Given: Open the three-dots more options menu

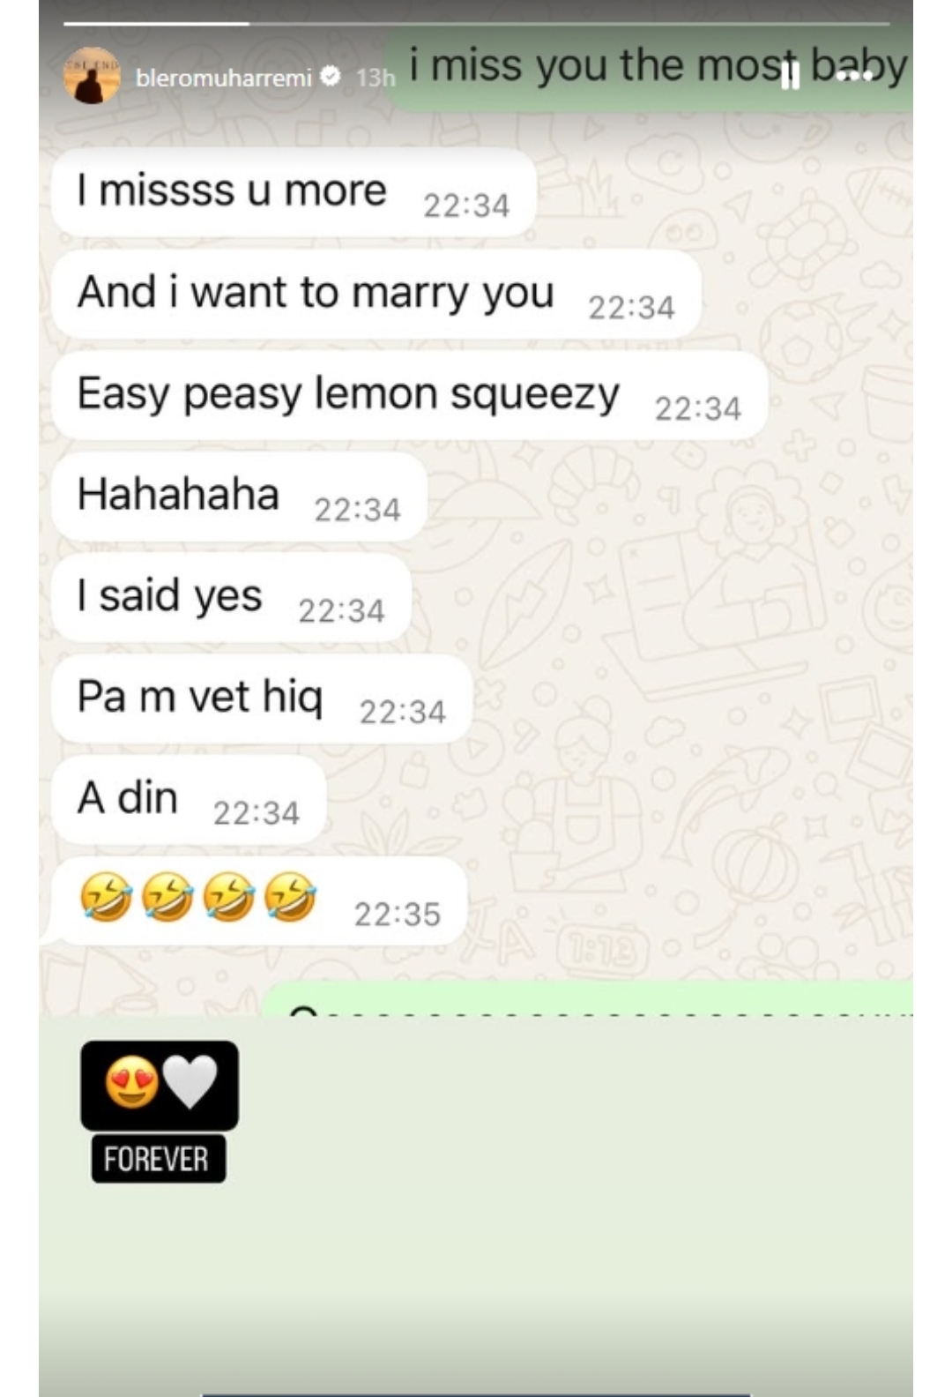Looking at the screenshot, I should (x=853, y=77).
